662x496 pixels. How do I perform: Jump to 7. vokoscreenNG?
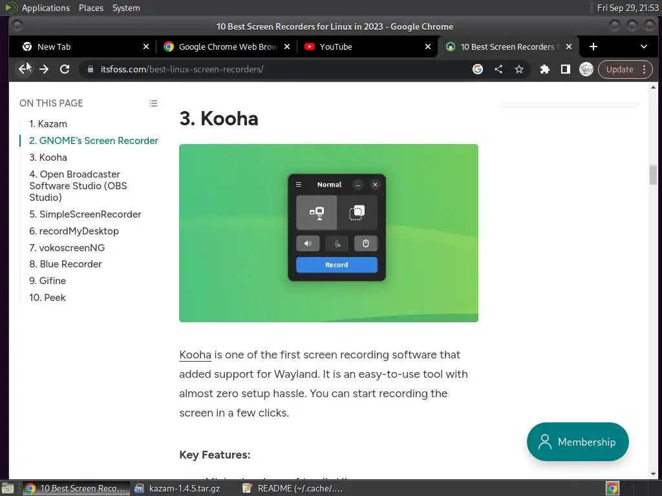tap(67, 247)
